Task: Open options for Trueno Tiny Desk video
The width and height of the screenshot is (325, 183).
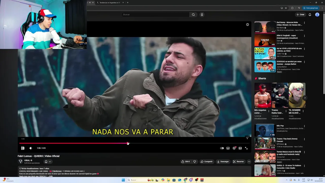Action: [304, 139]
